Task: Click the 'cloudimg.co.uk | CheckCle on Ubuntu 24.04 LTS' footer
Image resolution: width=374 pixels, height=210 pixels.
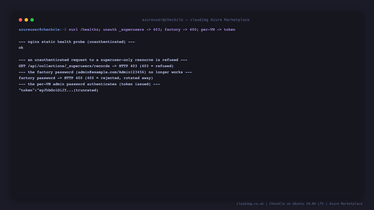Action: 299,204
